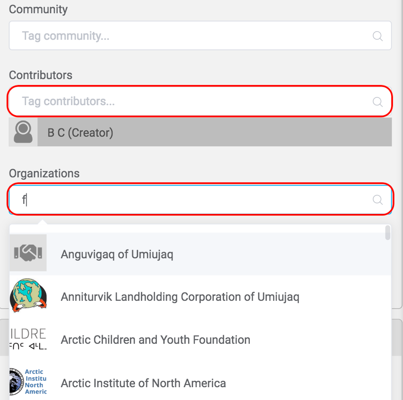This screenshot has width=403, height=400.
Task: Select Anguvigaq of Umiujaq from dropdown
Action: click(117, 254)
